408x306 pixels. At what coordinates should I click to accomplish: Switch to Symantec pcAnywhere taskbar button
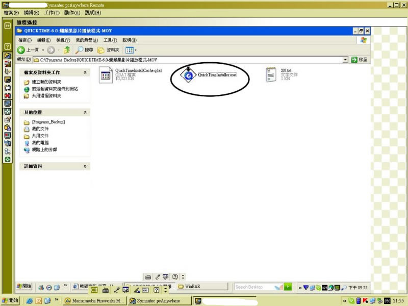tap(159, 300)
